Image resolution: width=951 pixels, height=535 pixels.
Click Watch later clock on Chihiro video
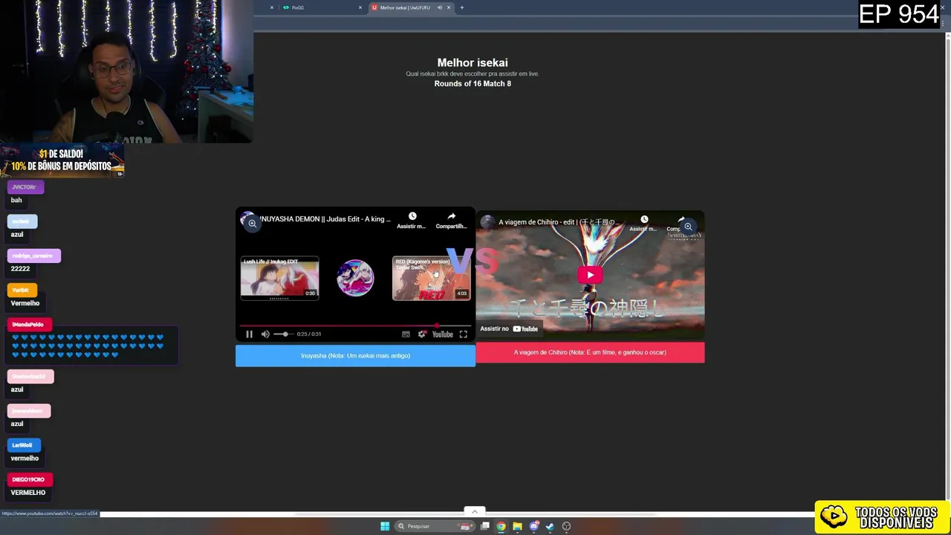pos(644,220)
